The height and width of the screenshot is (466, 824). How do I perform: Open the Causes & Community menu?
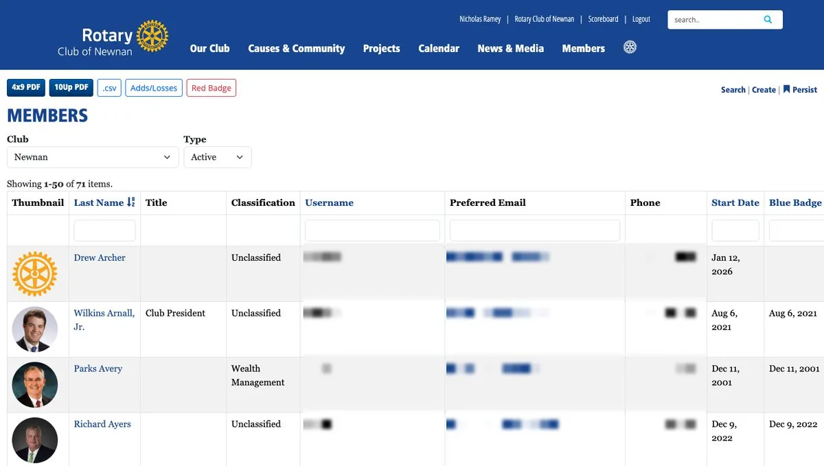point(297,48)
